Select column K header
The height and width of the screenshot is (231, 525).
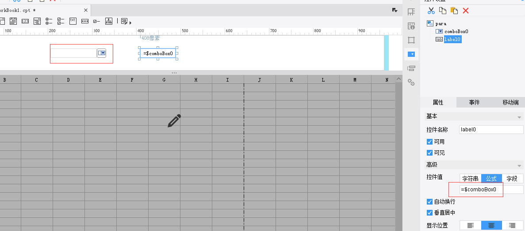point(291,79)
